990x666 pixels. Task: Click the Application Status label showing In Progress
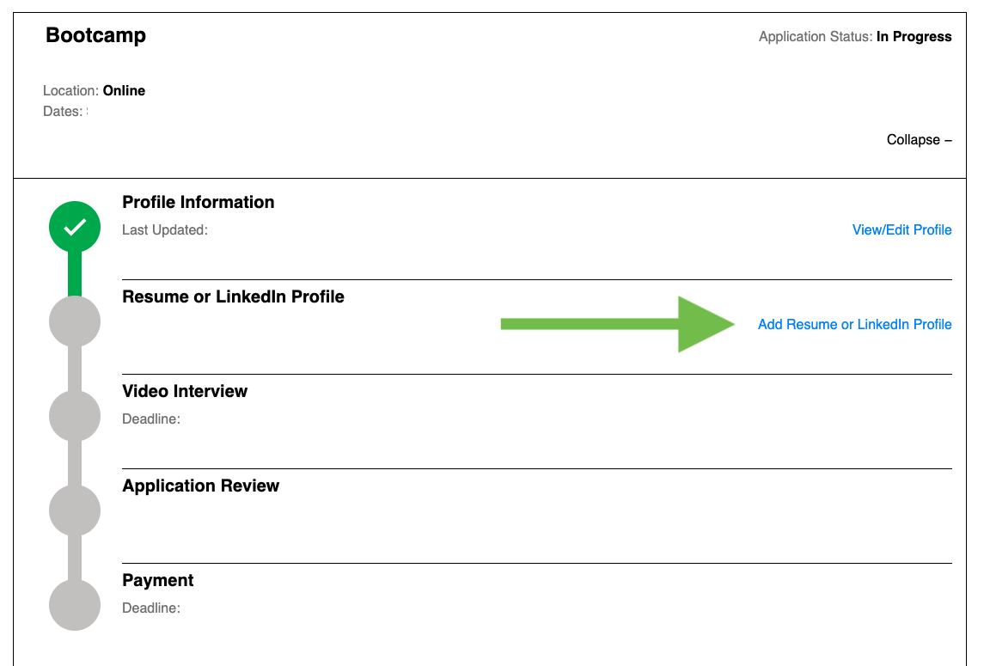click(x=855, y=36)
